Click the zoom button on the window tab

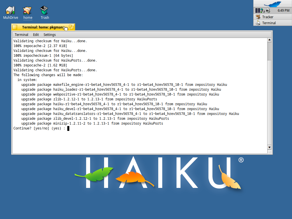(72, 27)
